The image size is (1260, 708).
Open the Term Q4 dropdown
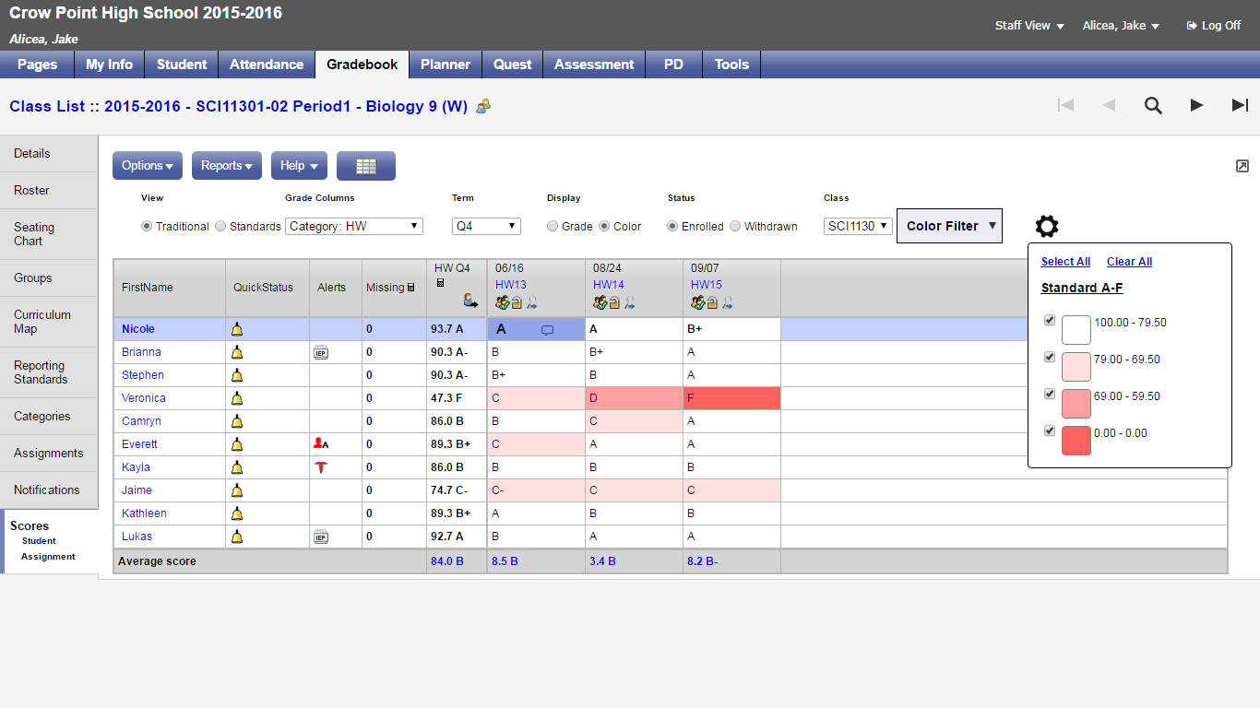(486, 226)
